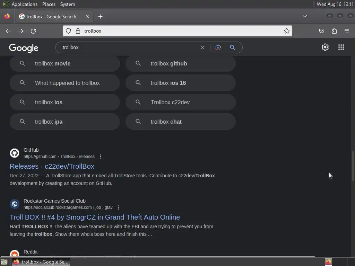Open the Extensions puzzle icon

tap(334, 31)
